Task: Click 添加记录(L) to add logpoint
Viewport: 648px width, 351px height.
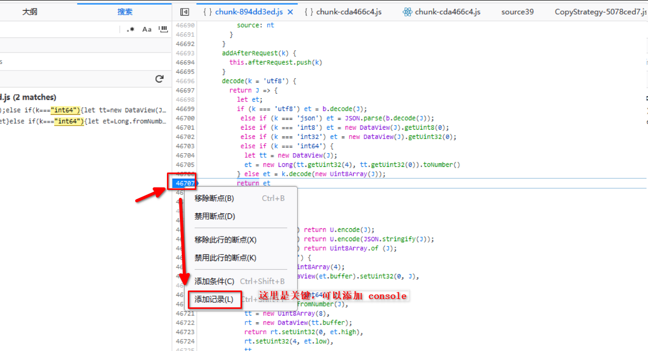Action: (214, 299)
